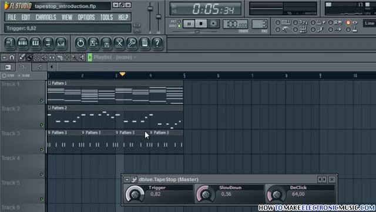Mute Track 1 via its green dot
Viewport: 376px width, 212px height.
[42, 100]
